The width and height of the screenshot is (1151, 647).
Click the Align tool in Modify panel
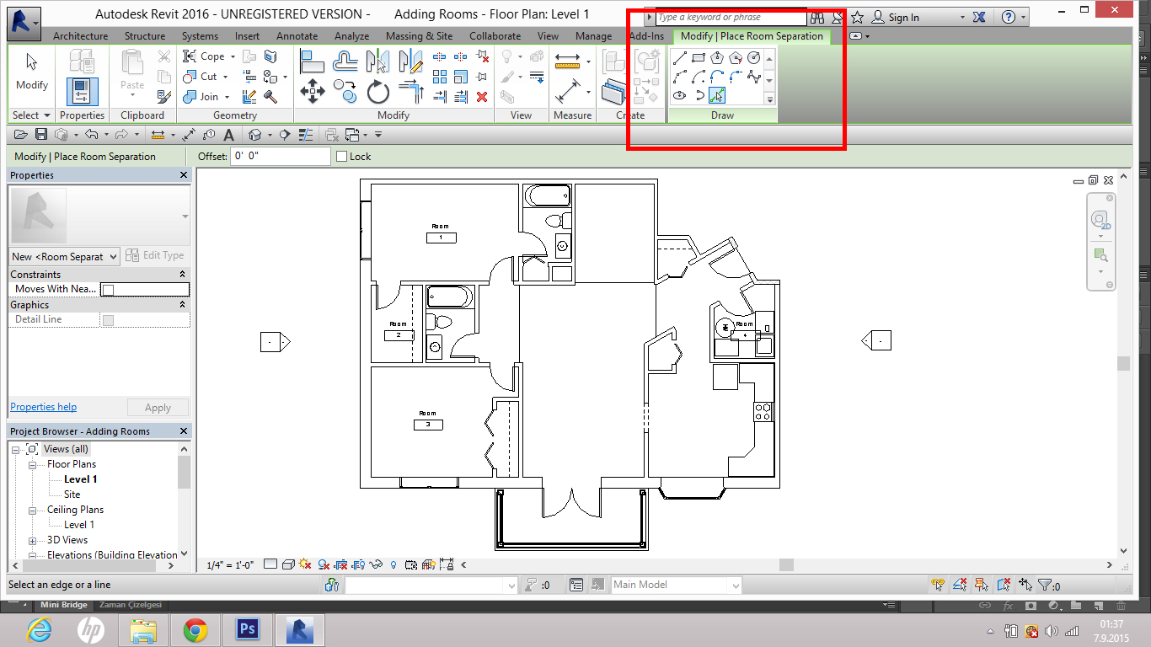pos(313,61)
